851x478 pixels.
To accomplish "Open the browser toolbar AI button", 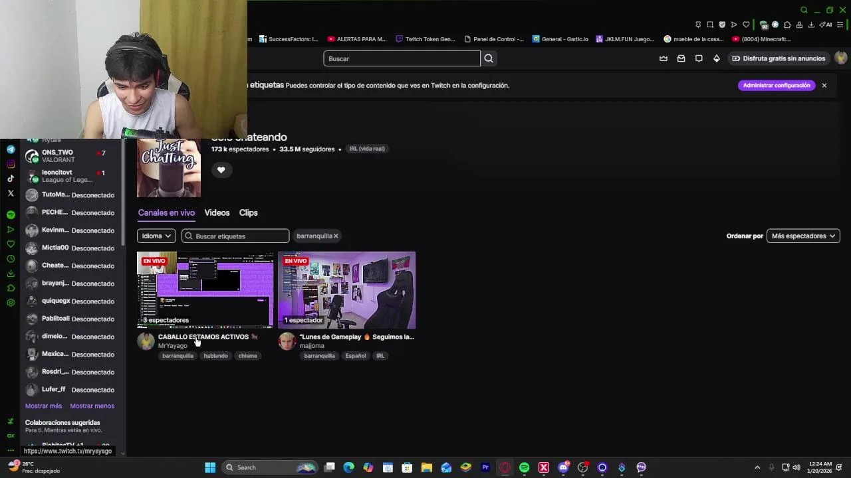I will tap(826, 25).
